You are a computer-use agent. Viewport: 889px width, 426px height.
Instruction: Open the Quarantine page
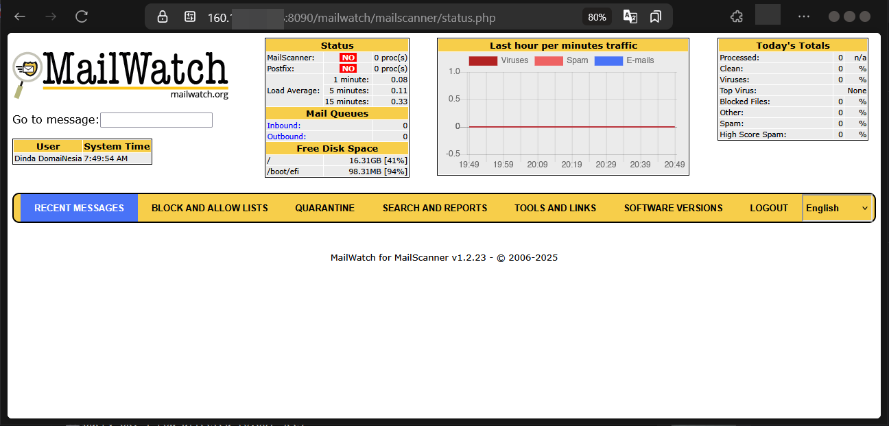(325, 208)
